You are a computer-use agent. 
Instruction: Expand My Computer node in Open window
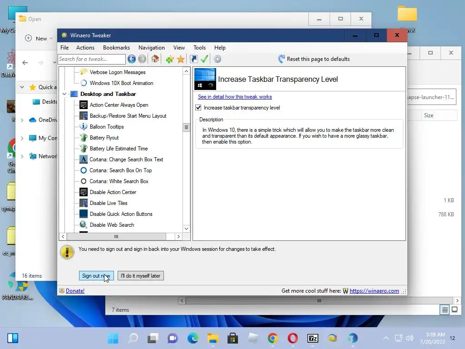click(x=22, y=138)
